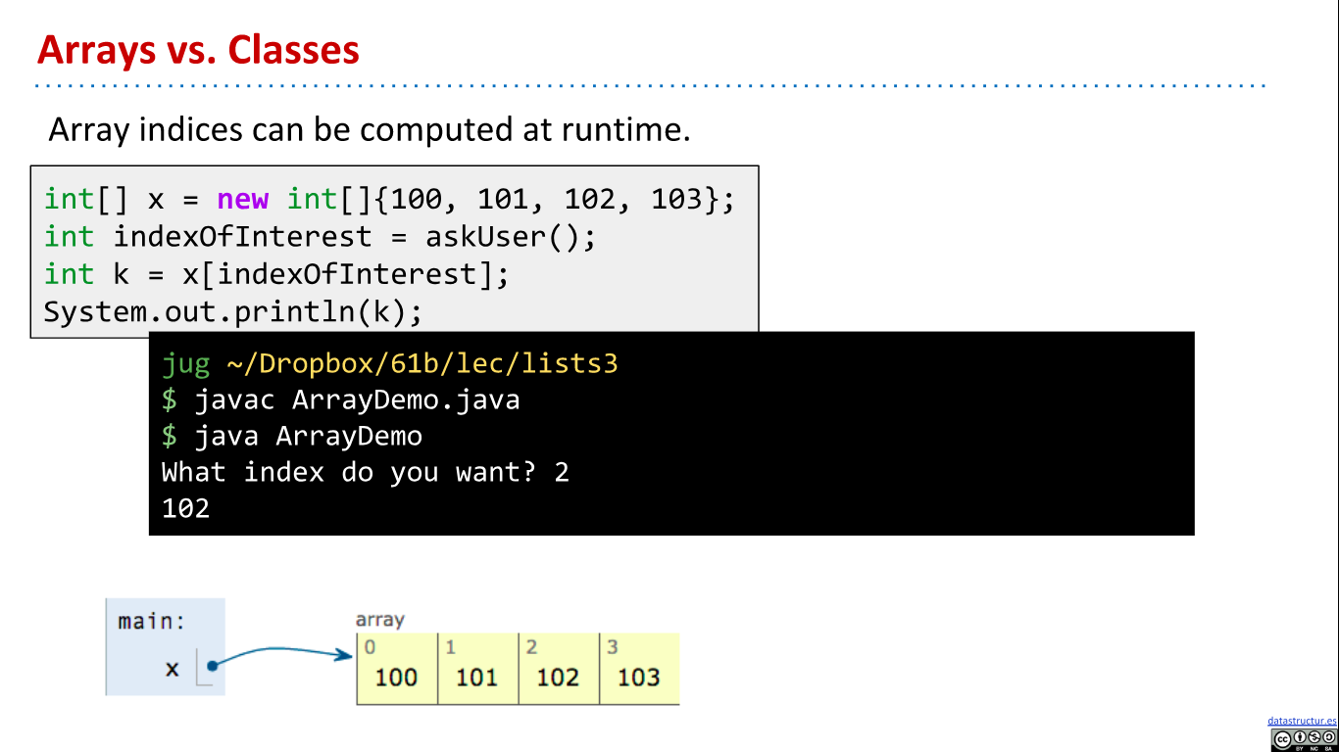Click the dollar sign prompt before javac command
Viewport: 1339px width, 752px height.
click(170, 399)
